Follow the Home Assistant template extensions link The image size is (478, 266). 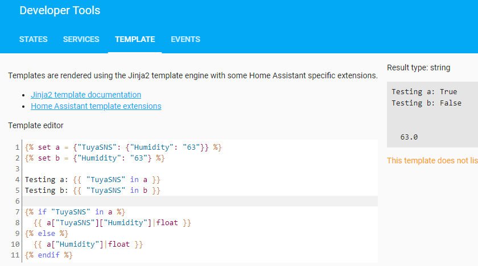tap(96, 106)
